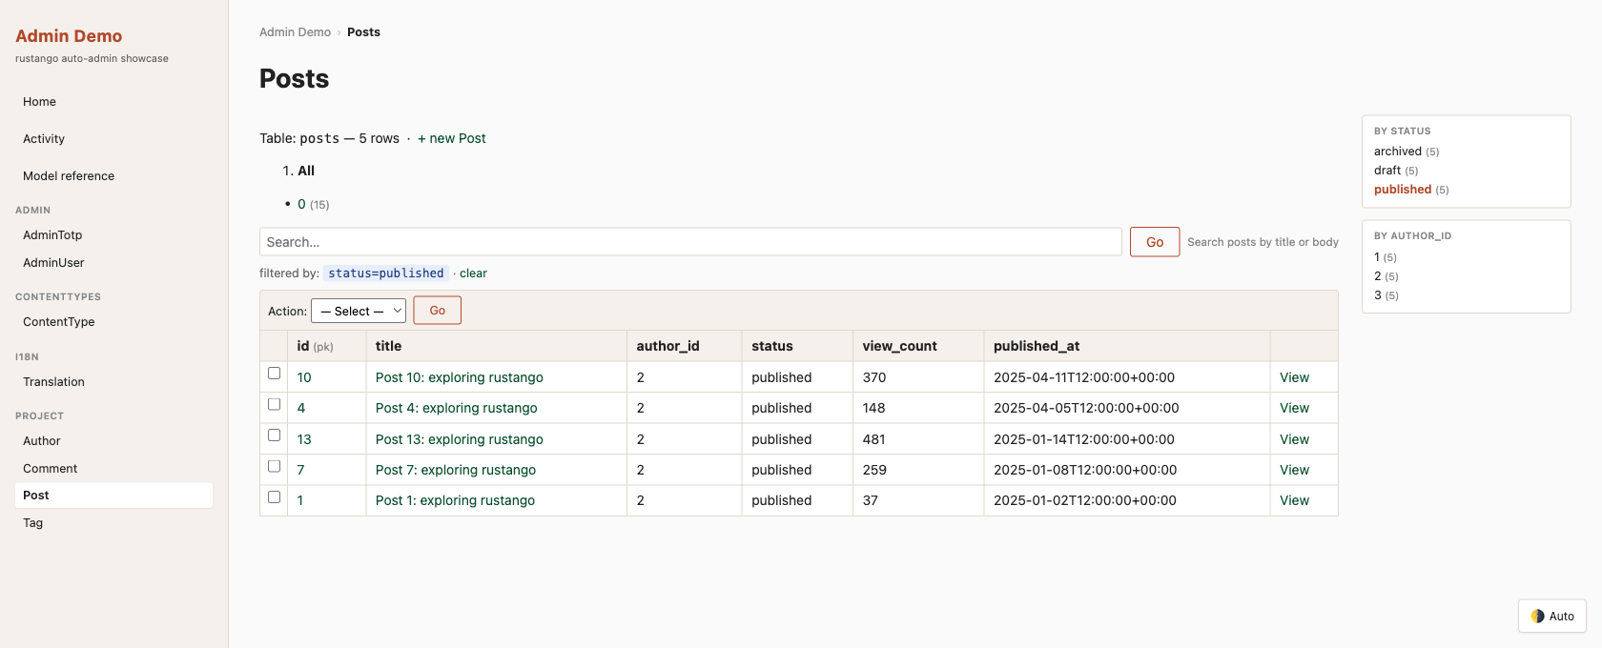Click id link 4

click(x=301, y=408)
